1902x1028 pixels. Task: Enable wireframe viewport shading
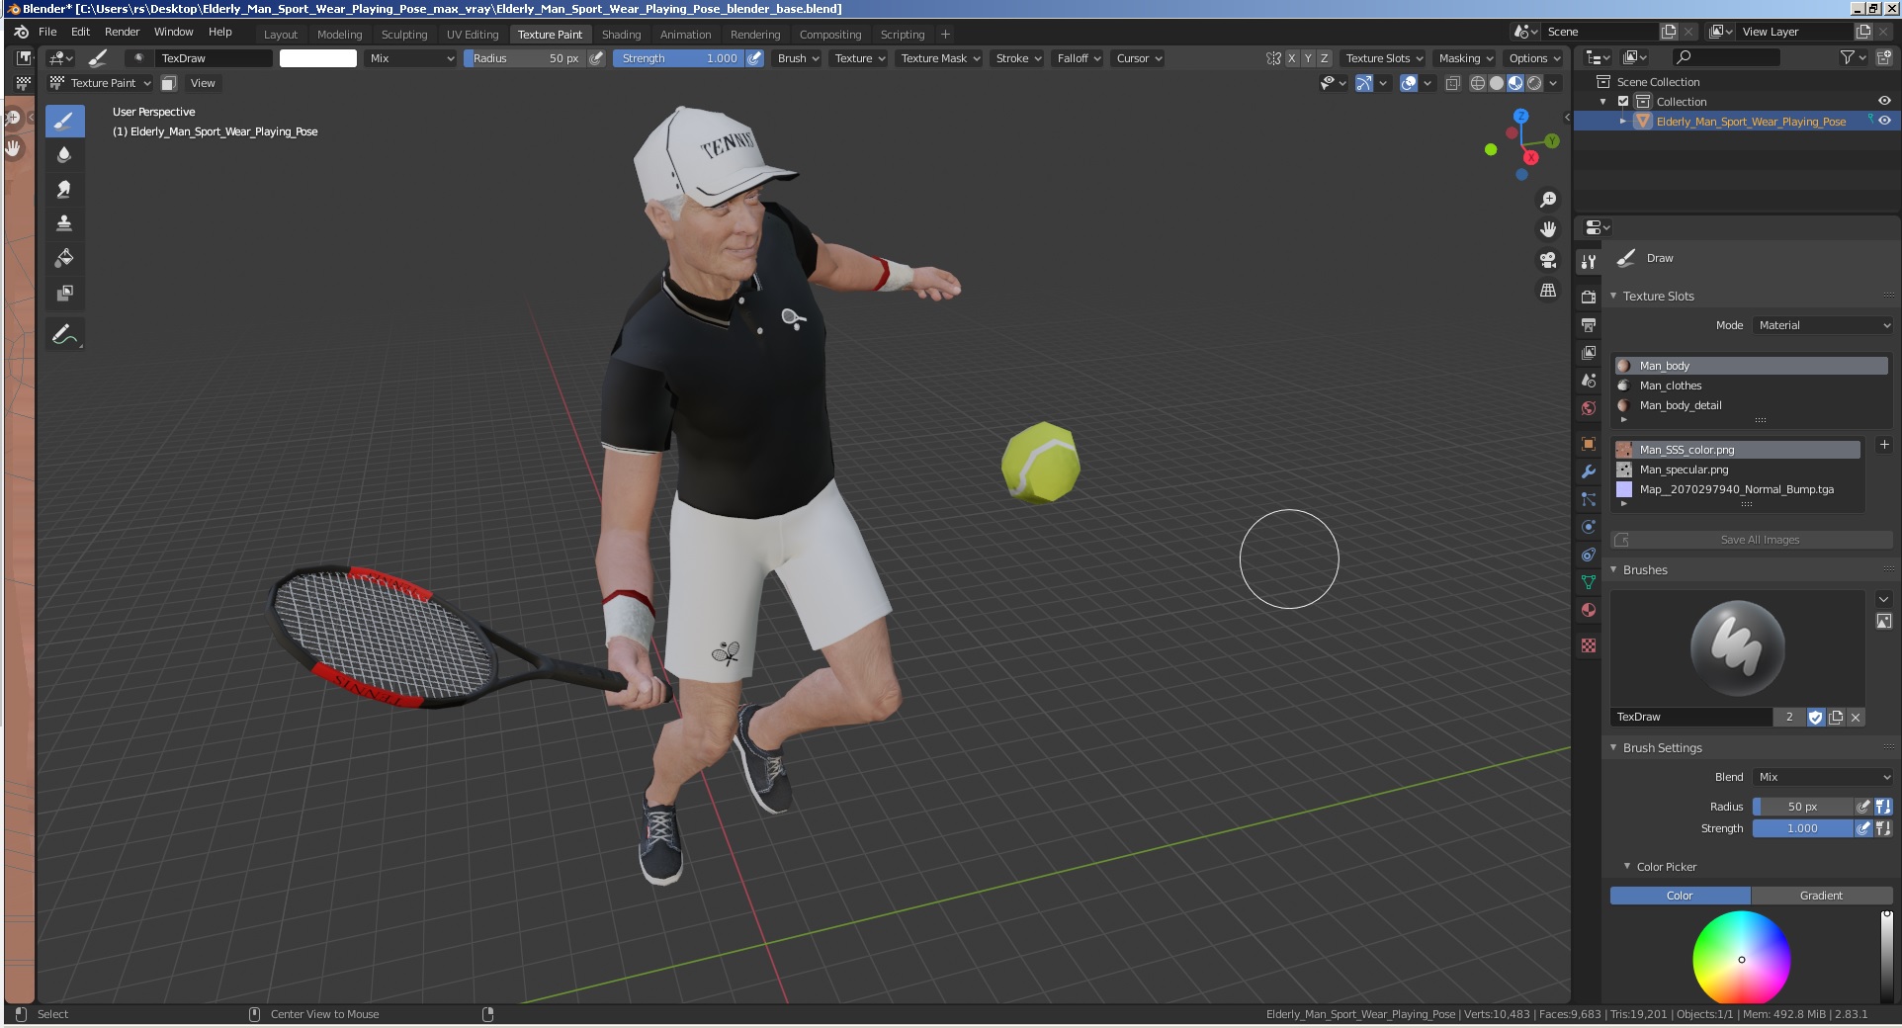tap(1478, 83)
